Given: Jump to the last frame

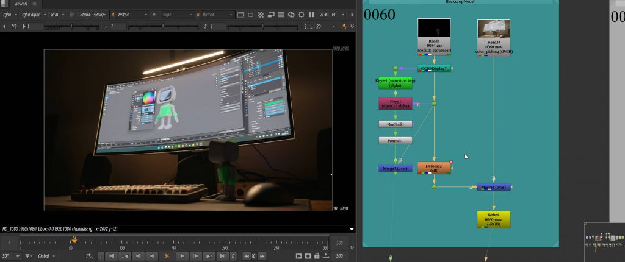Looking at the screenshot, I should 222,256.
